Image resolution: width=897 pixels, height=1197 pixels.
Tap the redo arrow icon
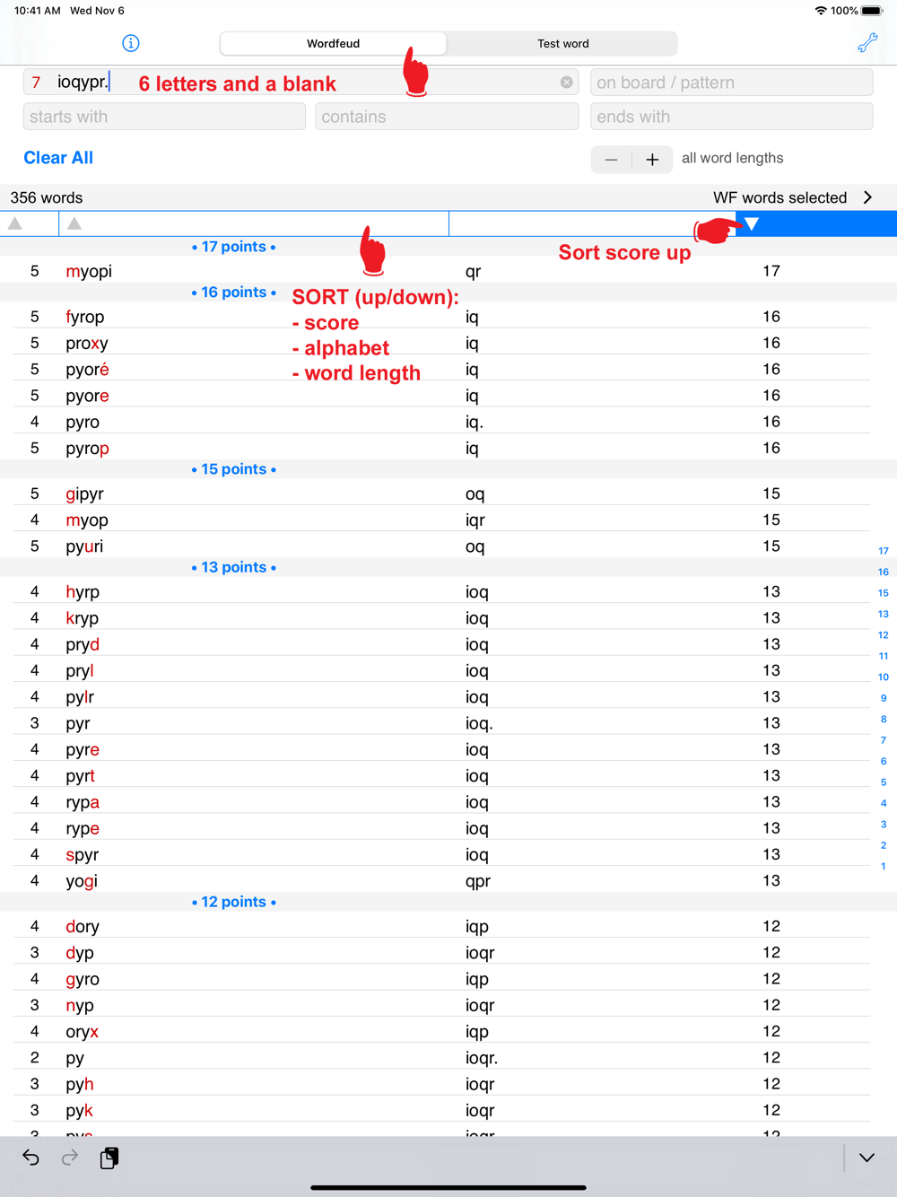click(70, 1158)
